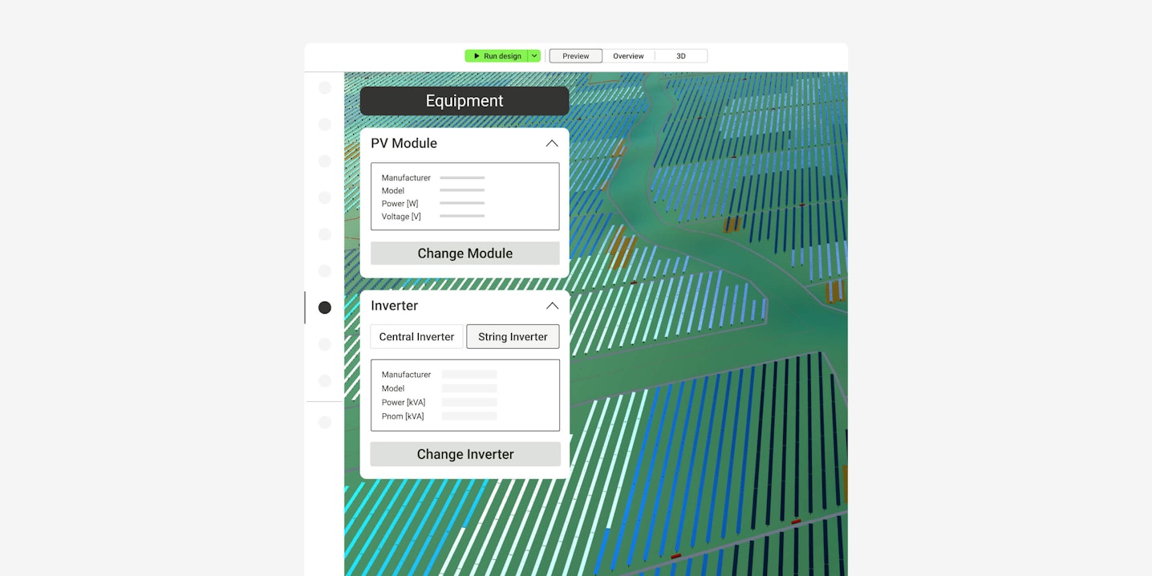Open the dropdown arrow beside Run design

pyautogui.click(x=534, y=56)
